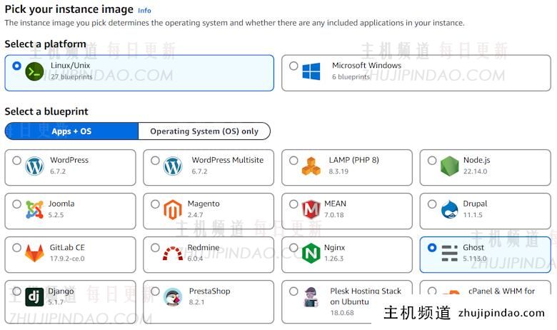Click the Redmine arch icon
Screen dimensions: 557x330
173,254
